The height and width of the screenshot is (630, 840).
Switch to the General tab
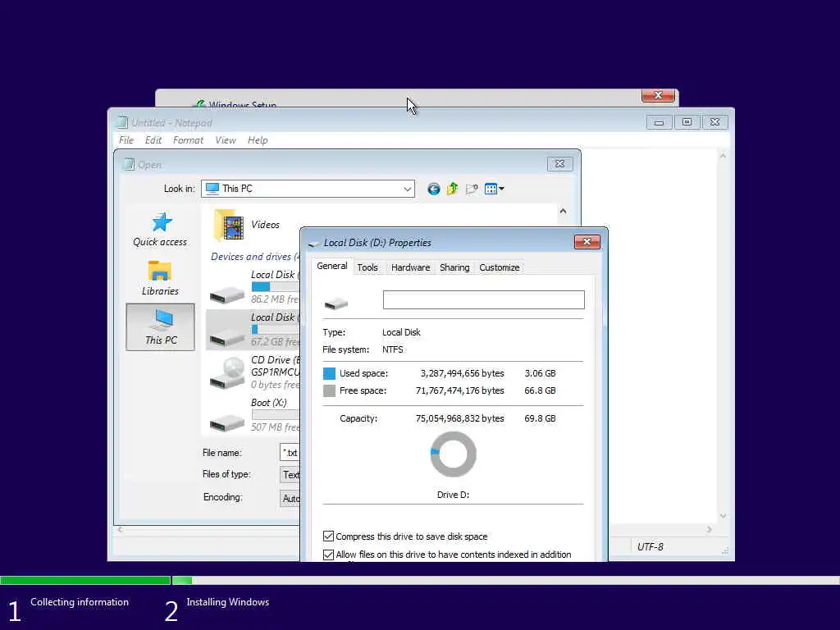332,267
